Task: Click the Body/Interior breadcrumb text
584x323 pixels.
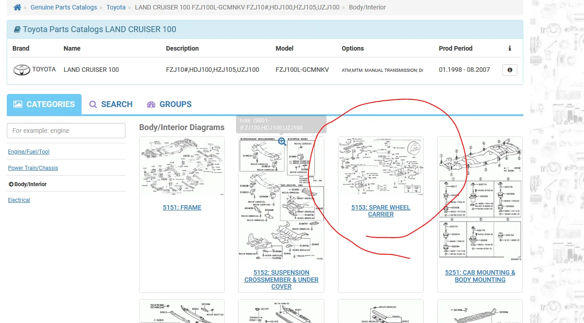Action: 367,7
